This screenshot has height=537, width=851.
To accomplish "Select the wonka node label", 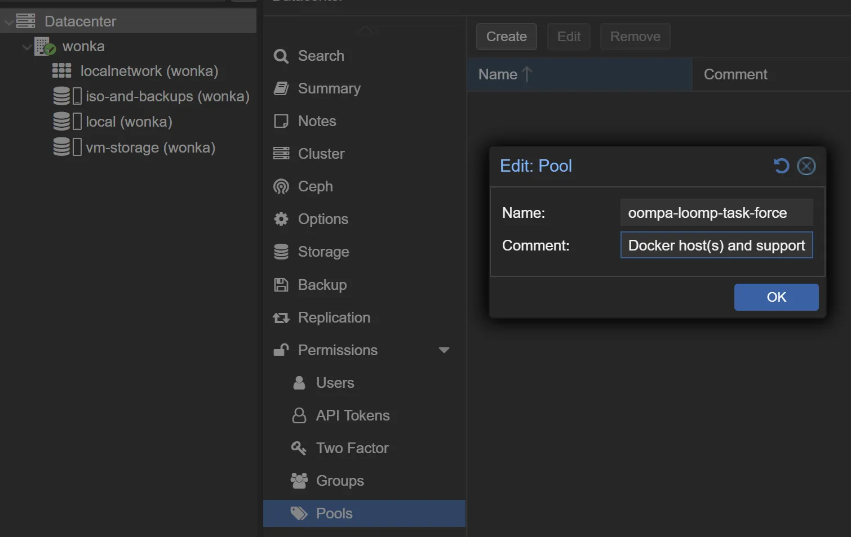I will pos(83,46).
